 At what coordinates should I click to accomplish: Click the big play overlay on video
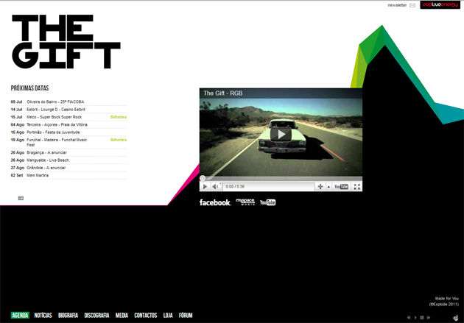pos(281,135)
